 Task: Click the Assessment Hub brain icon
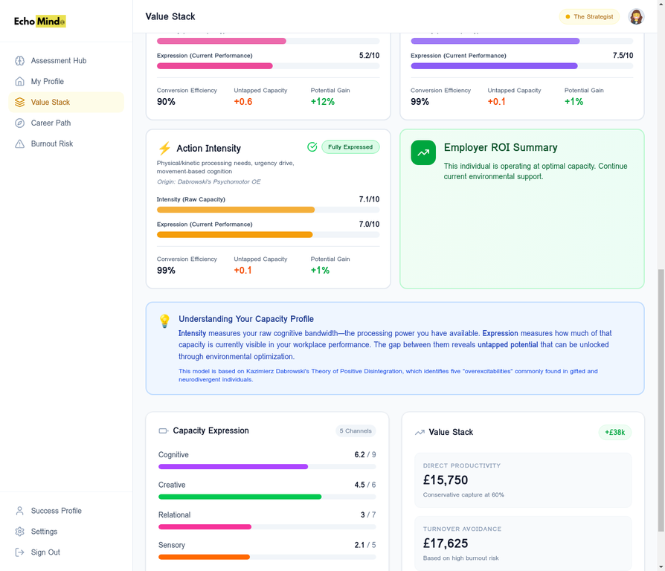click(x=20, y=61)
